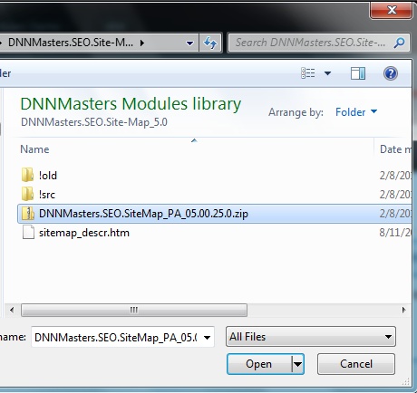This screenshot has height=393, width=417.
Task: Click the DNNMasters.SEO.Site-Map_5.0 subtitle text
Action: click(94, 122)
